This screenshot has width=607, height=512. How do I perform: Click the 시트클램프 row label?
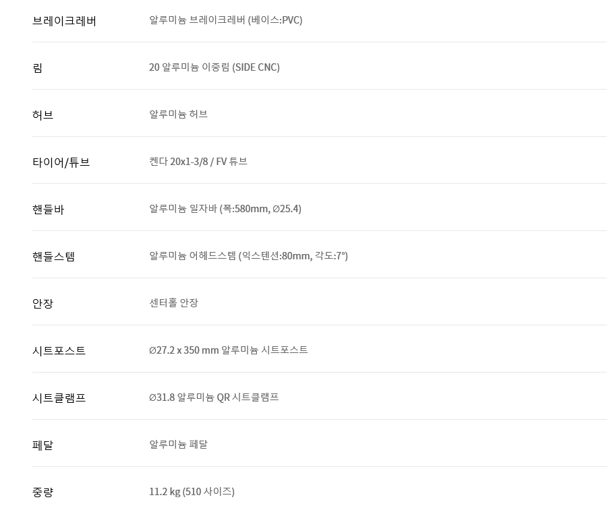59,398
